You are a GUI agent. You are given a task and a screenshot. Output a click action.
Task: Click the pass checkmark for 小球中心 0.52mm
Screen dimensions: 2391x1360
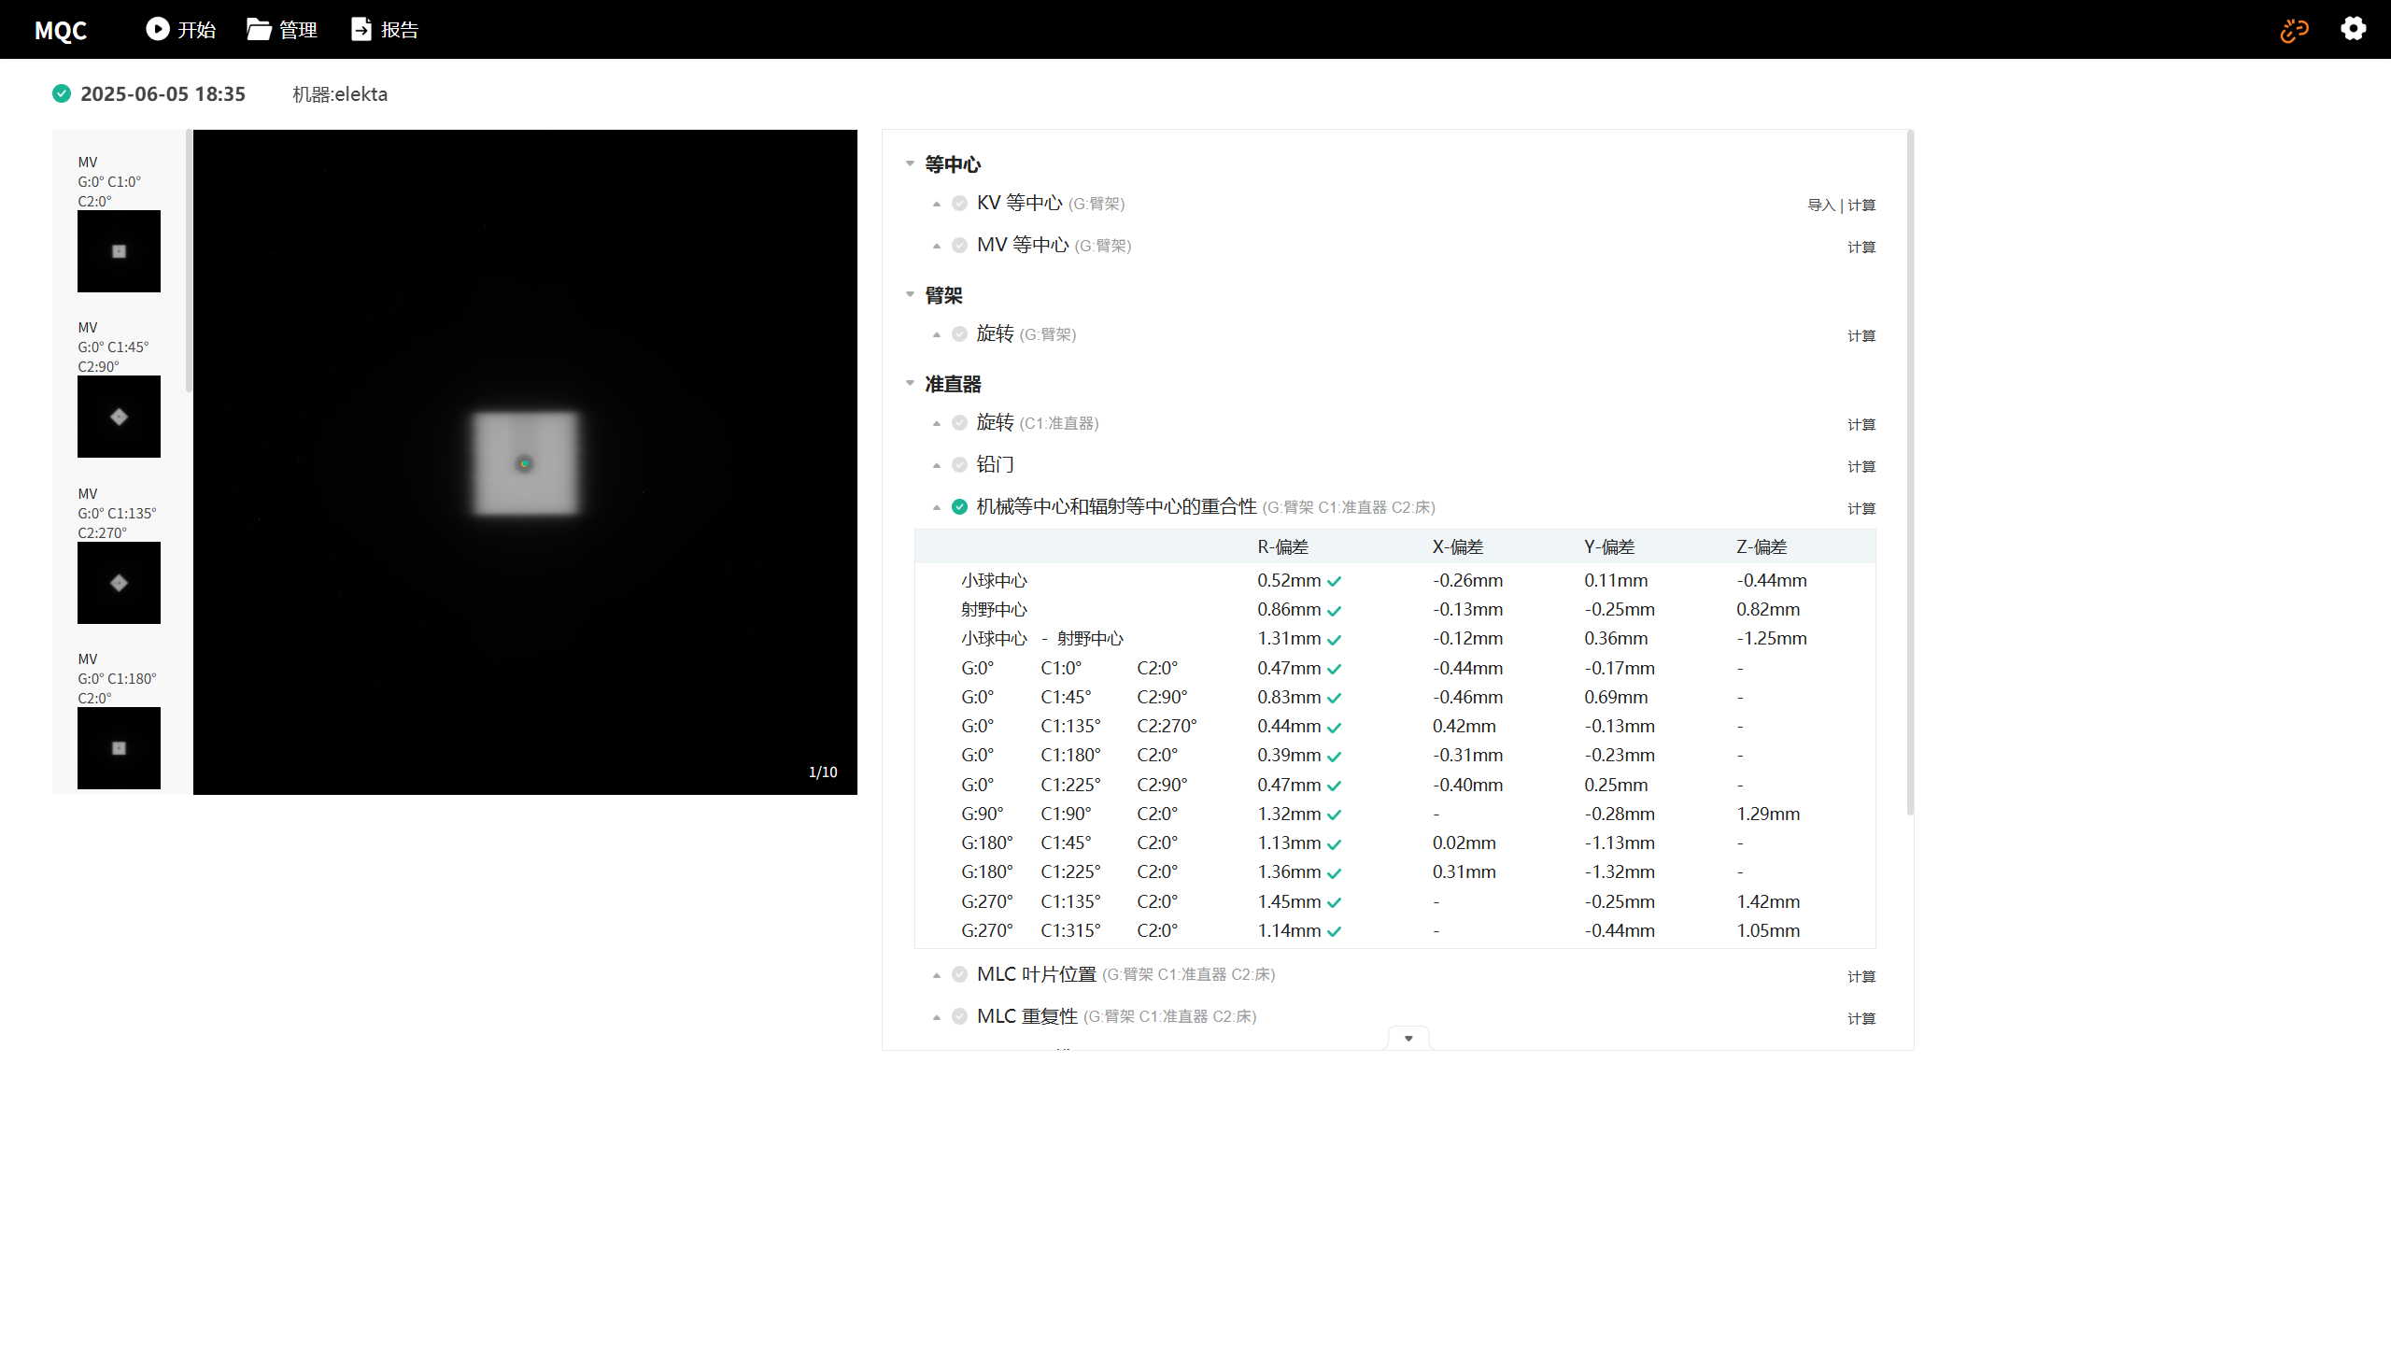pos(1334,581)
